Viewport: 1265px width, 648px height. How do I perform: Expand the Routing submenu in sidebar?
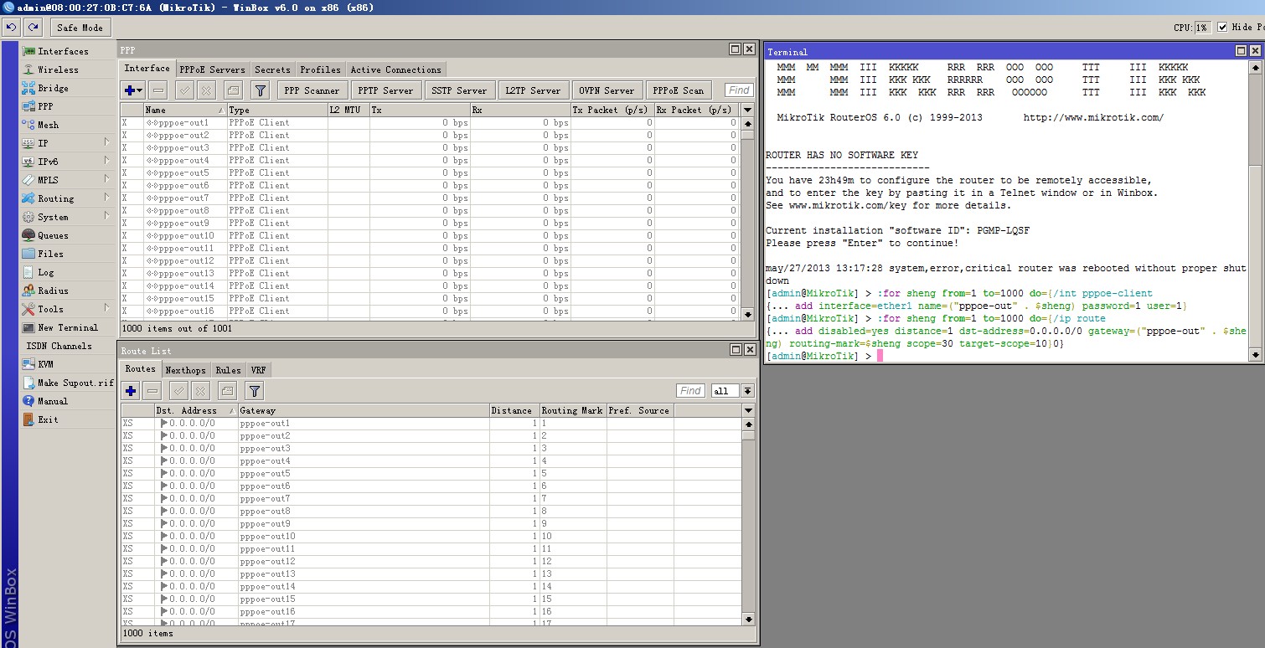click(107, 198)
